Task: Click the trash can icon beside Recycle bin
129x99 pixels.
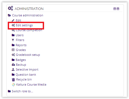Action: click(x=13, y=79)
